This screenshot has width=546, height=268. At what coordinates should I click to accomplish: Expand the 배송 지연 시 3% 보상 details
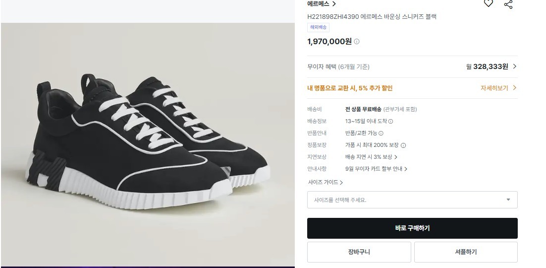372,157
